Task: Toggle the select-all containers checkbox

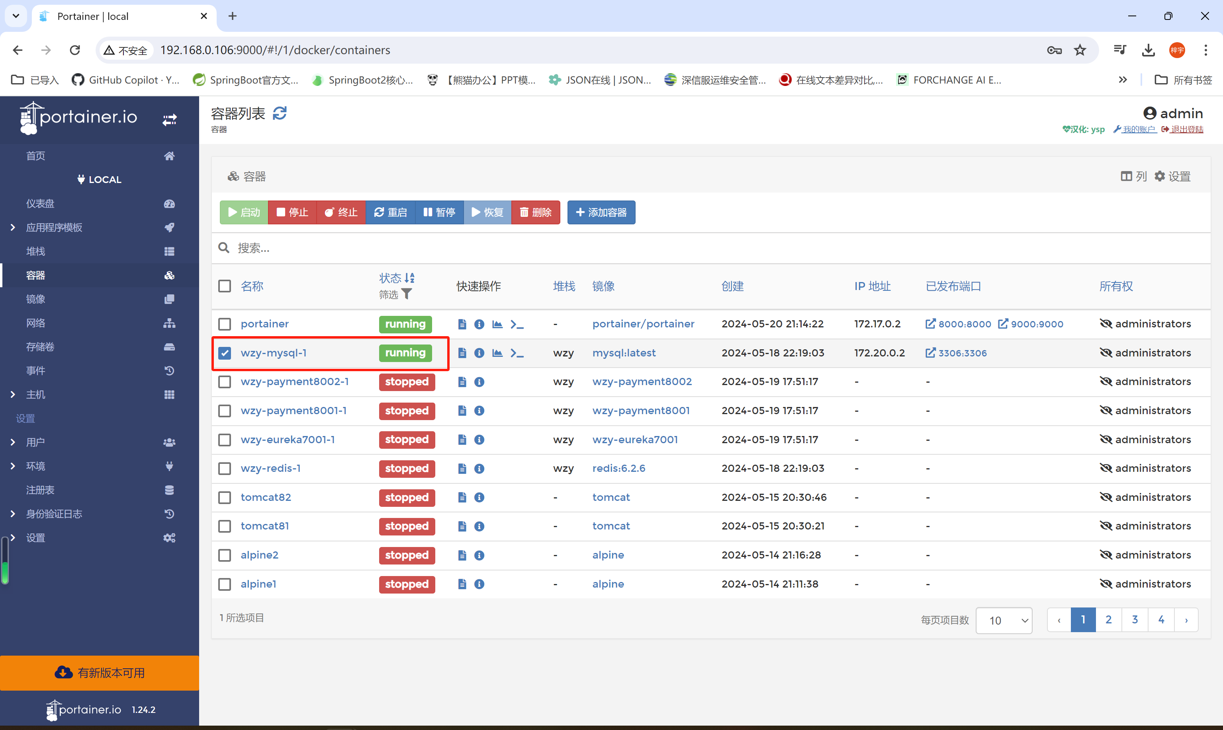Action: 225,286
